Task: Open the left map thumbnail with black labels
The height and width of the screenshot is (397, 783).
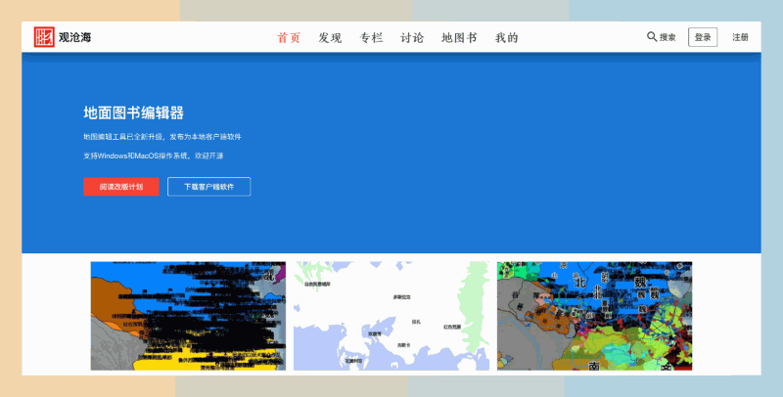Action: pos(188,316)
